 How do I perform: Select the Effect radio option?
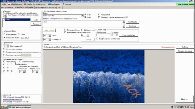coord(19,34)
